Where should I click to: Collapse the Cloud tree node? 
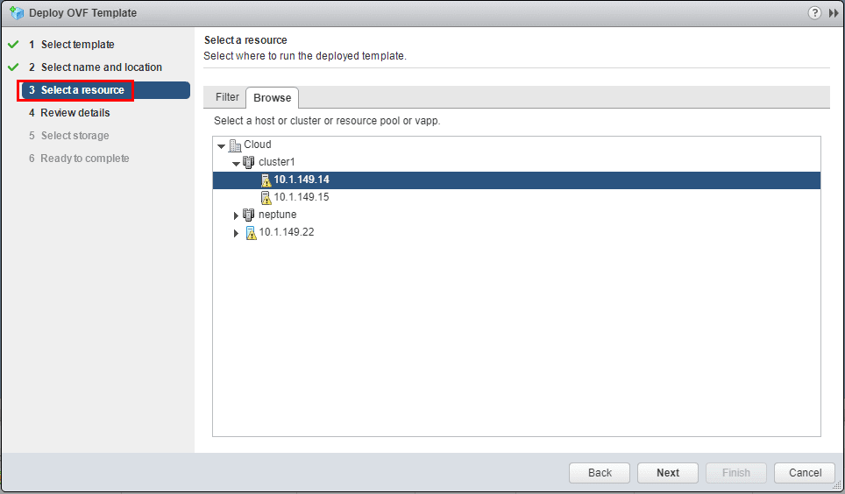coord(222,145)
